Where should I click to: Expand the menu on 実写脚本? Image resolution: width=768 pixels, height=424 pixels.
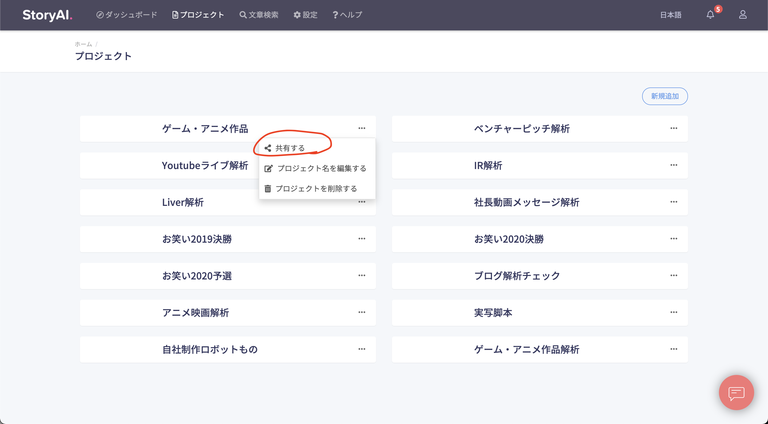point(674,313)
